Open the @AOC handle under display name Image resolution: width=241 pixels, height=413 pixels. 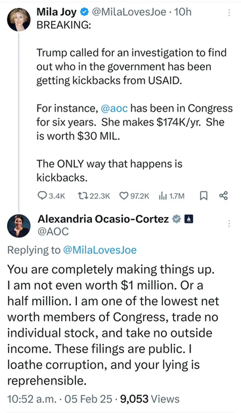[x=53, y=231]
